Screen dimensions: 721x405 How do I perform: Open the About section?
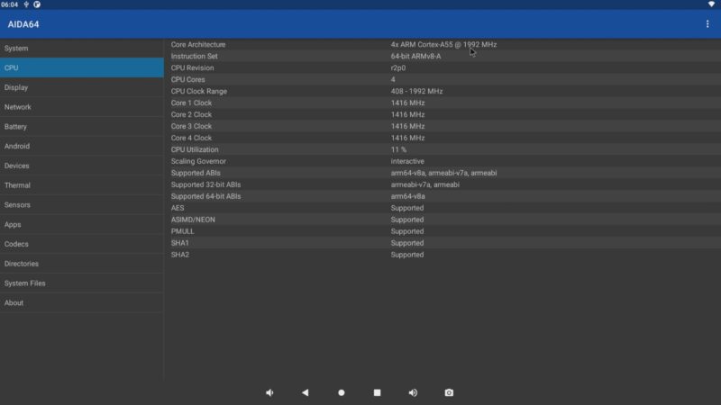[x=82, y=302]
